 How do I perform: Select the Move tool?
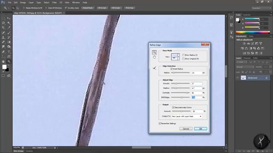click(9, 18)
